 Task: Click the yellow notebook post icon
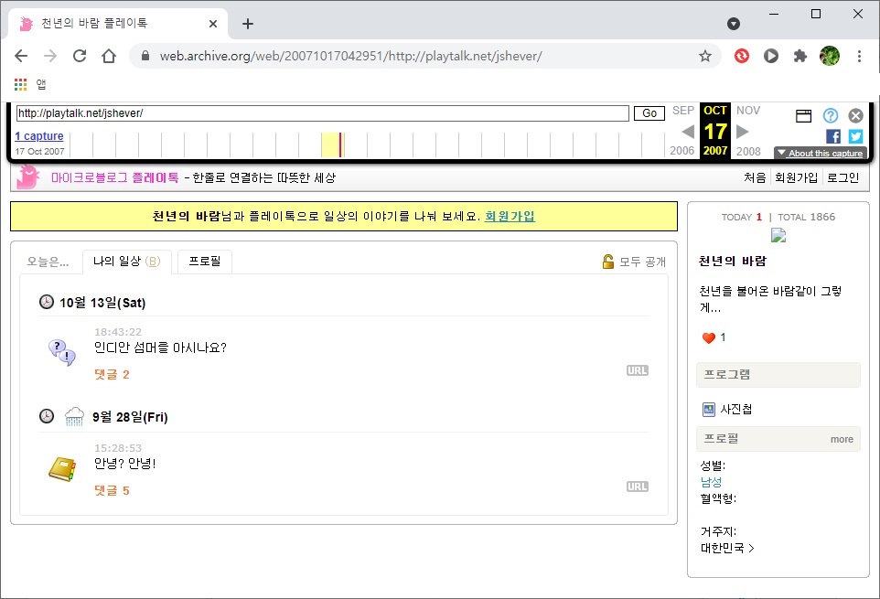tap(61, 469)
